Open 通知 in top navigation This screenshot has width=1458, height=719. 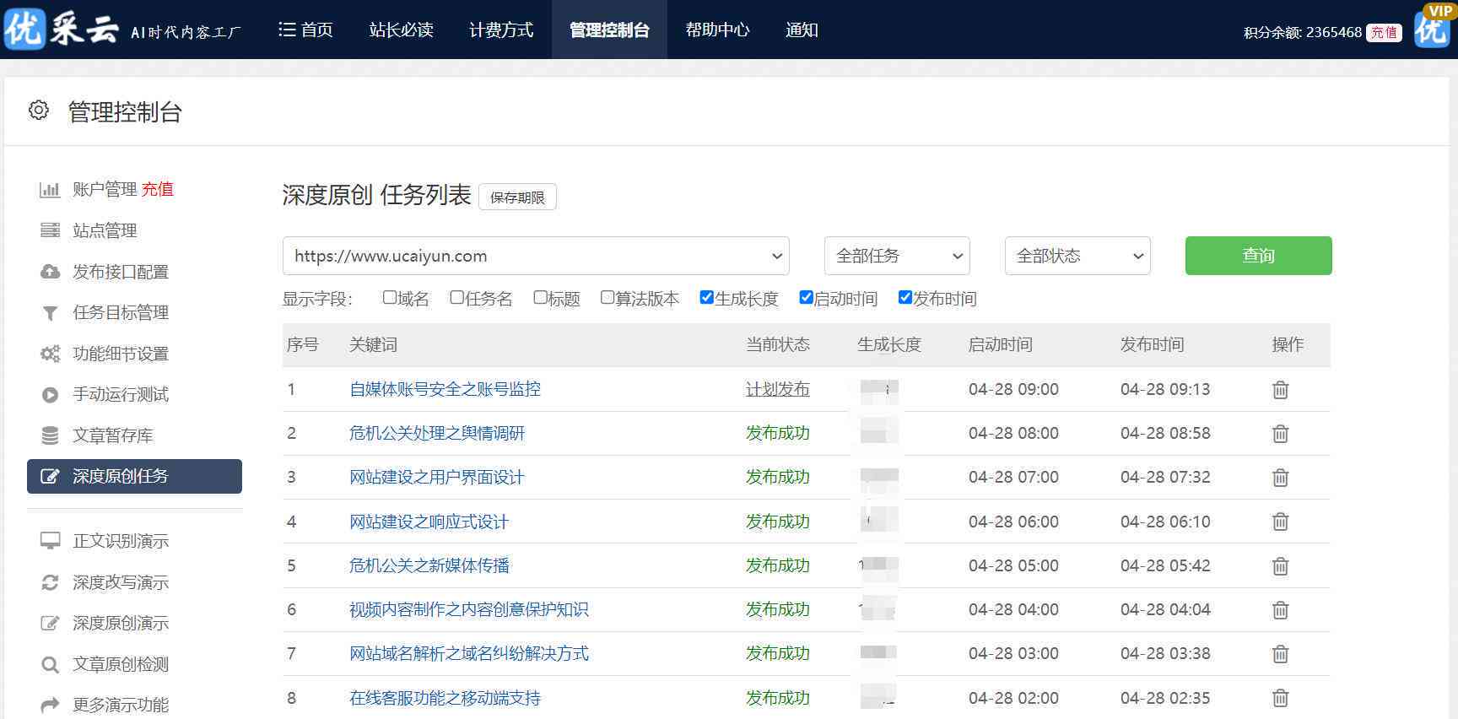point(802,30)
